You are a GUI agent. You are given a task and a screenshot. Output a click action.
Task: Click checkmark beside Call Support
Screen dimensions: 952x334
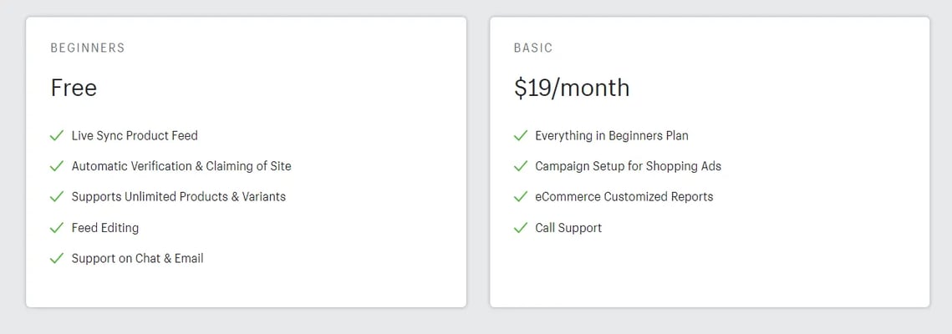click(521, 228)
